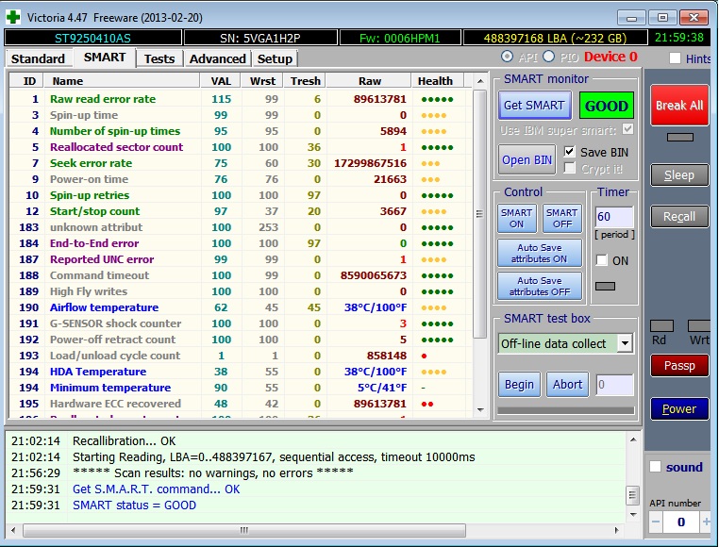Enable the Hints checkbox

tap(675, 58)
